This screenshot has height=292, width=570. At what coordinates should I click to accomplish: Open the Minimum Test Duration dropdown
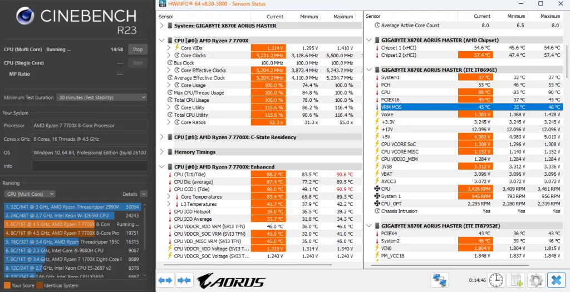pyautogui.click(x=102, y=97)
